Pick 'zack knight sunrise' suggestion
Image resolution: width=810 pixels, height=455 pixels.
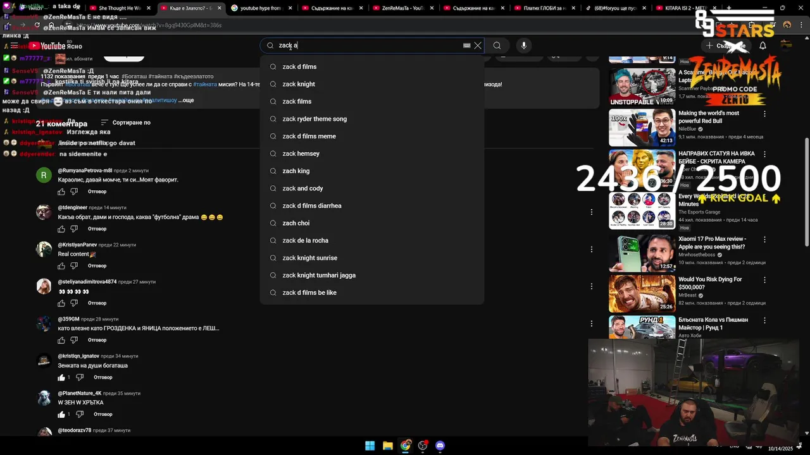click(372, 258)
